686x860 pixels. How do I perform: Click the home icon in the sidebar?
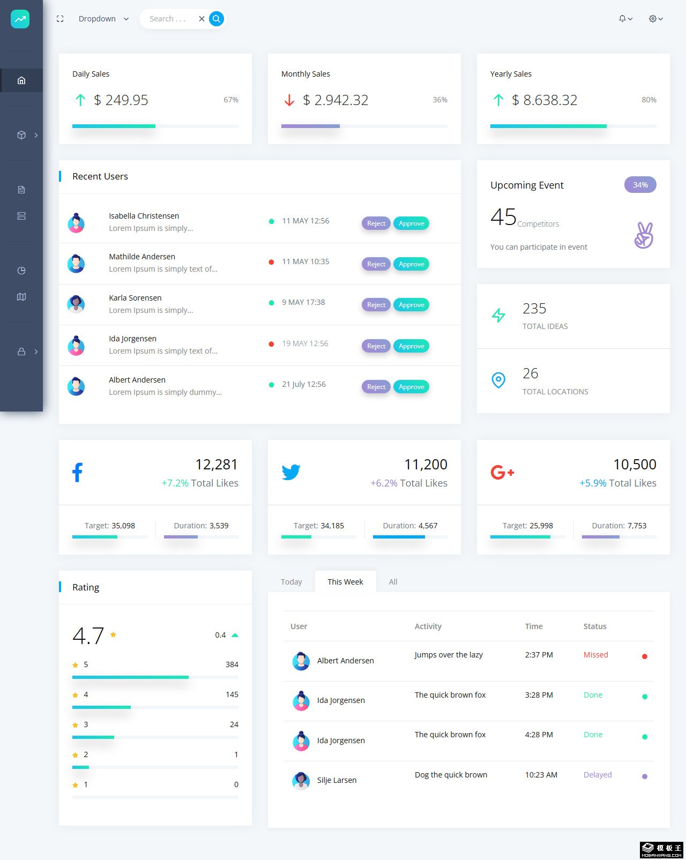(x=21, y=80)
